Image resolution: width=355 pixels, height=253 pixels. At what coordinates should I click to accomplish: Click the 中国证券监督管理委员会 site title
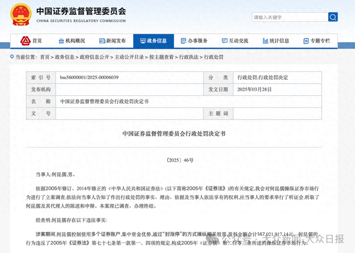coord(81,11)
